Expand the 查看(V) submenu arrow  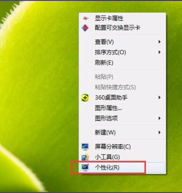pyautogui.click(x=160, y=42)
